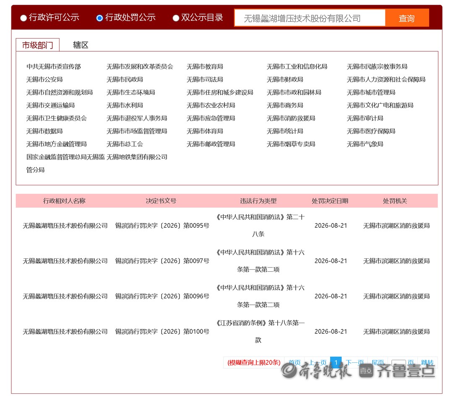Image resolution: width=453 pixels, height=398 pixels.
Task: Open 无锡市住房和城乡建设局 link
Action: [220, 92]
